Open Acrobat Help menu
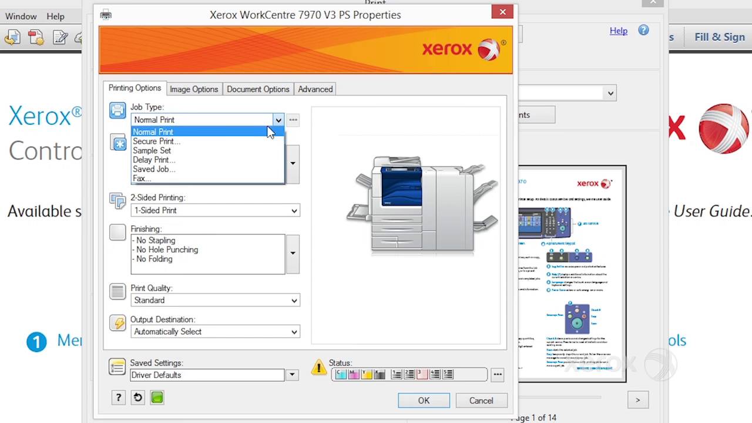This screenshot has height=423, width=752. [x=55, y=16]
